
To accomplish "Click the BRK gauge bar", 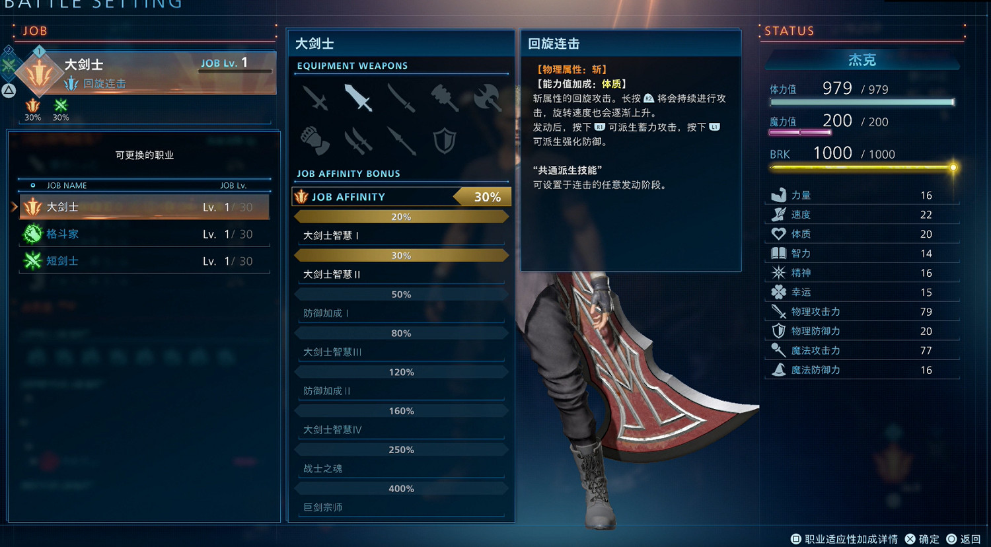I will (x=863, y=167).
